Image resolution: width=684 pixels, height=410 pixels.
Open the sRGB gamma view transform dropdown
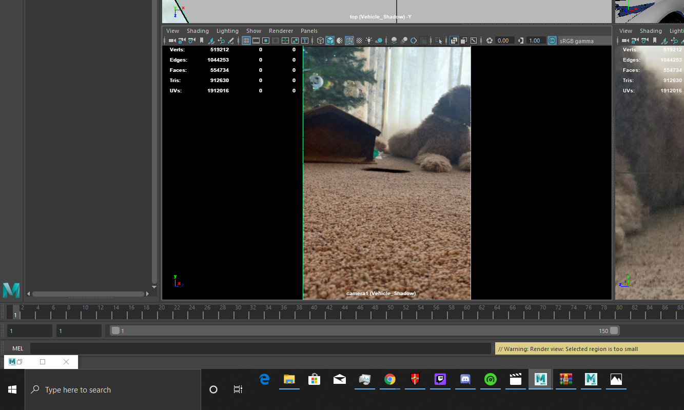click(x=584, y=41)
